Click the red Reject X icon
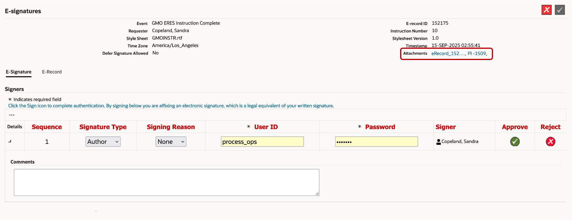This screenshot has width=572, height=220. click(x=550, y=142)
